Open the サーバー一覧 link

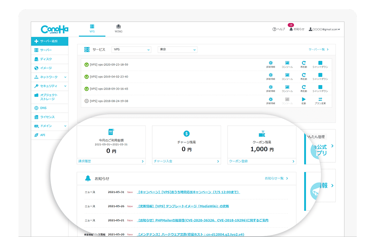coord(318,50)
